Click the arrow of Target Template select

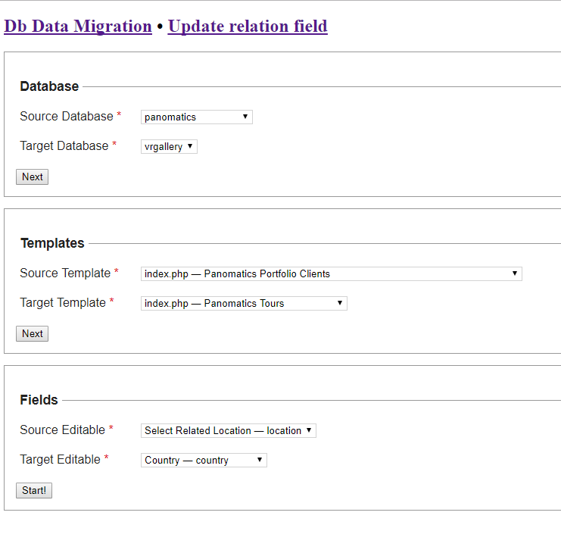point(339,303)
